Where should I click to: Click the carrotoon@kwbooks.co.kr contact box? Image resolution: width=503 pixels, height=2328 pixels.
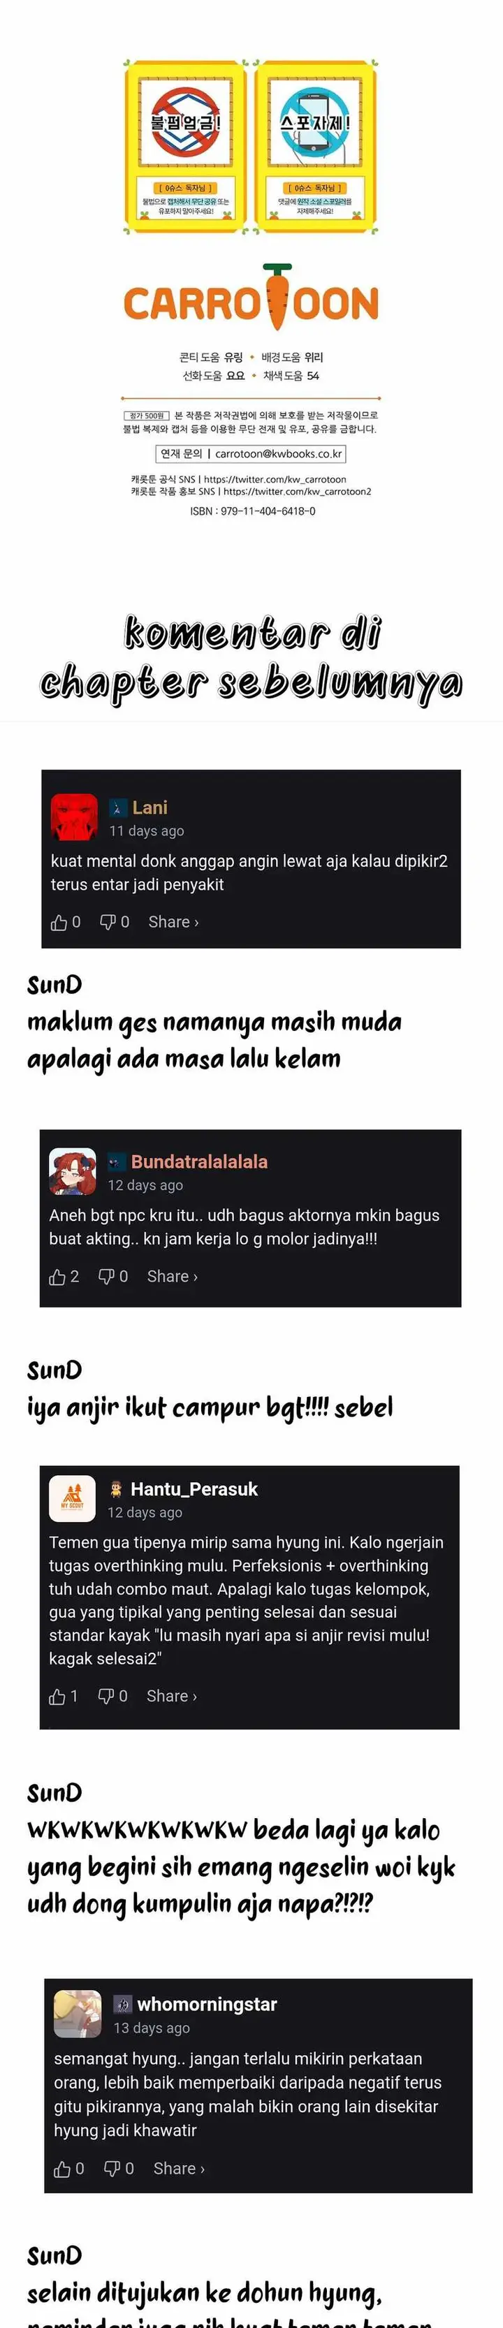pos(251,454)
